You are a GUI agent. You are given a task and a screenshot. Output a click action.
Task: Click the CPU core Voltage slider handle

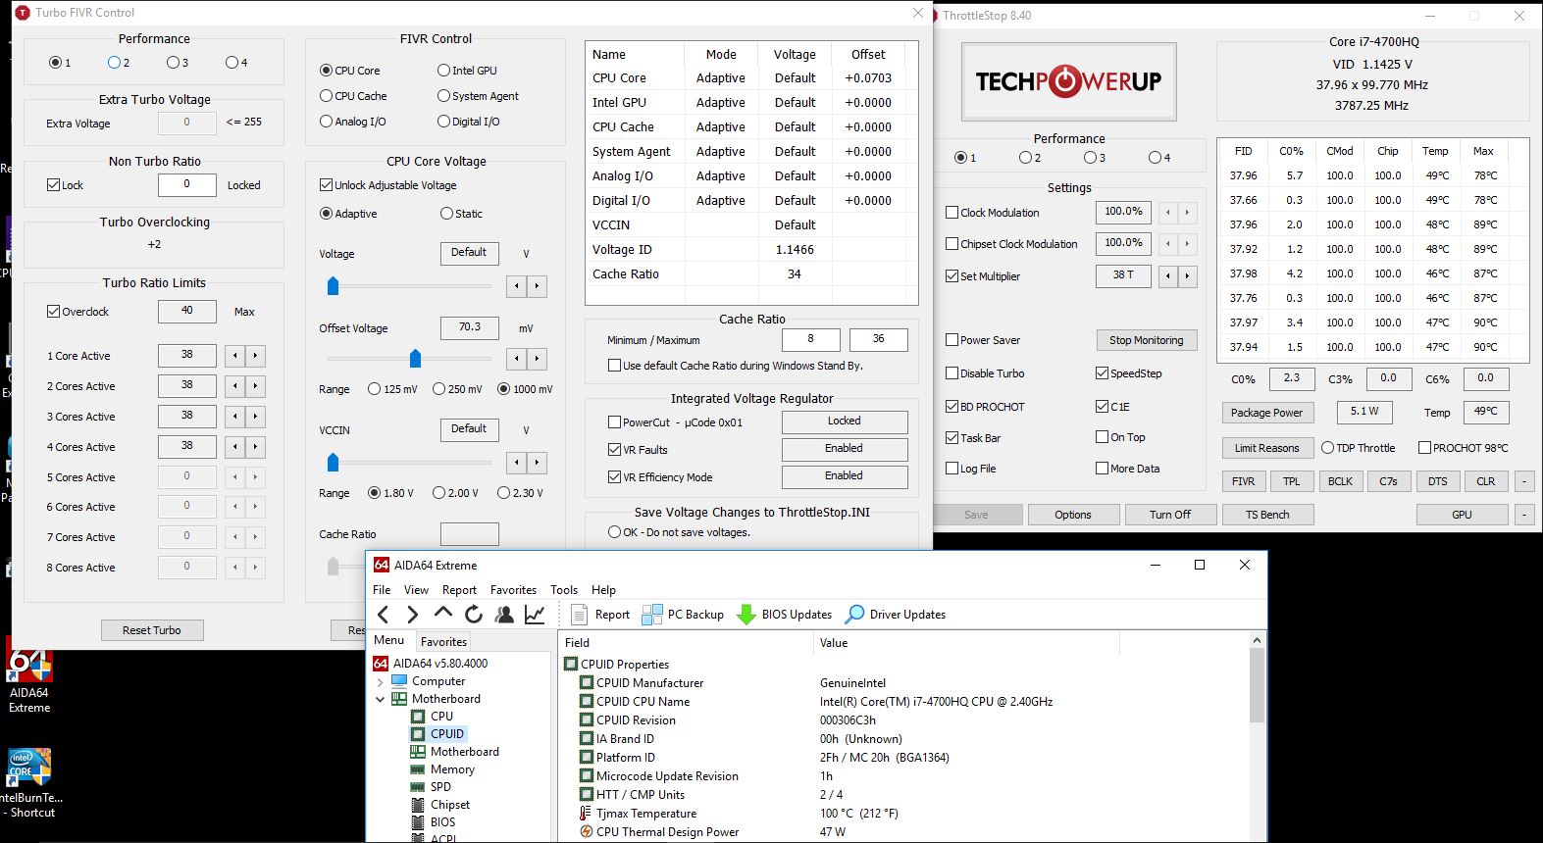pos(333,285)
